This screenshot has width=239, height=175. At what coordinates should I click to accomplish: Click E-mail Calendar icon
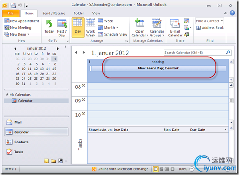pyautogui.click(x=175, y=28)
